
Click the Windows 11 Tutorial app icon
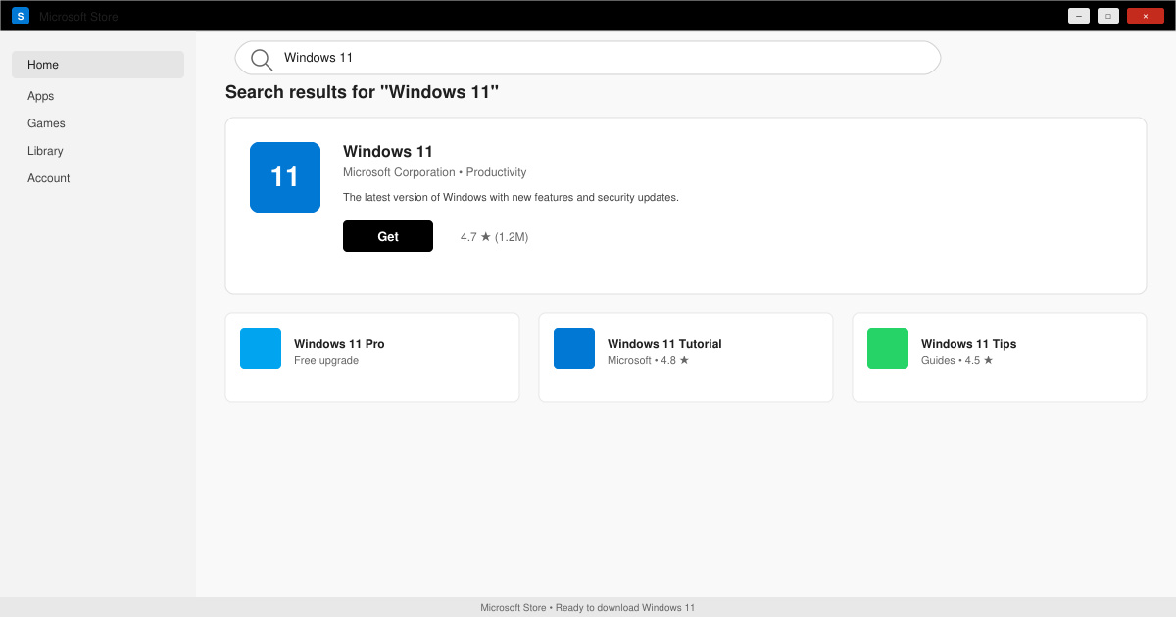(x=574, y=349)
